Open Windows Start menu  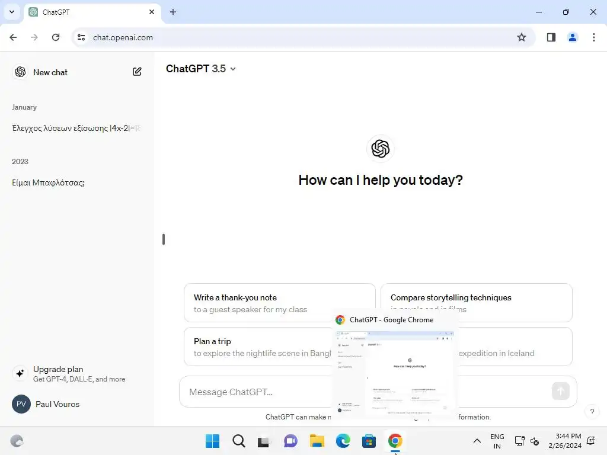(213, 441)
